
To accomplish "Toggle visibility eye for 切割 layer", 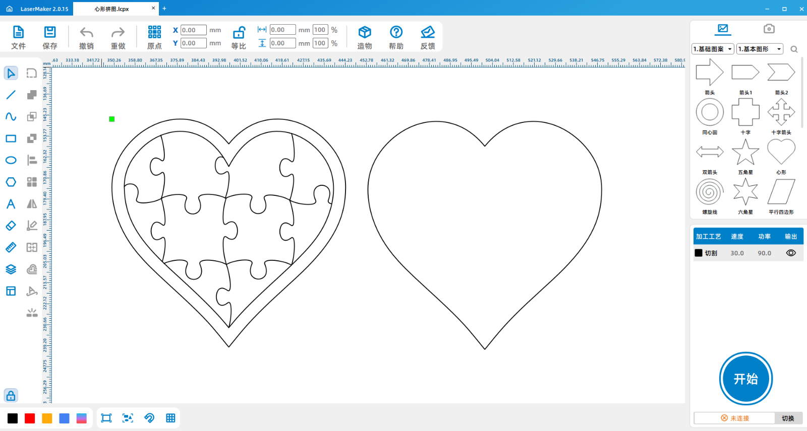I will [x=790, y=253].
